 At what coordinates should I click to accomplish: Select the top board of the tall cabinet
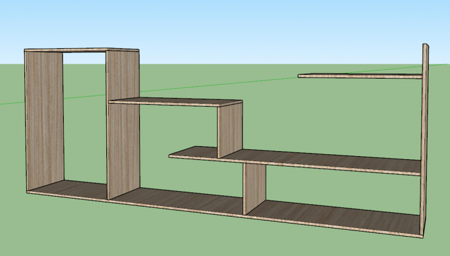click(x=82, y=50)
